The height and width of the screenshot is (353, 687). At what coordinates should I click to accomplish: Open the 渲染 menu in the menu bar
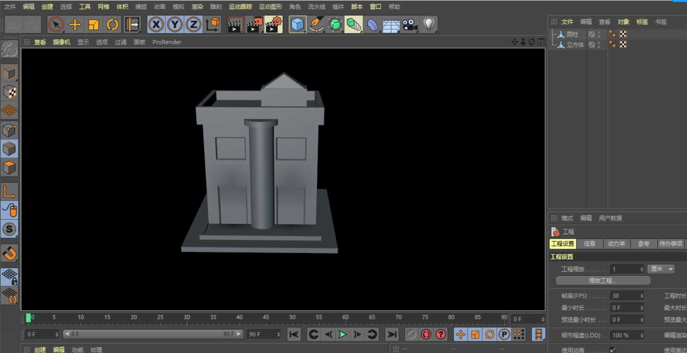197,7
